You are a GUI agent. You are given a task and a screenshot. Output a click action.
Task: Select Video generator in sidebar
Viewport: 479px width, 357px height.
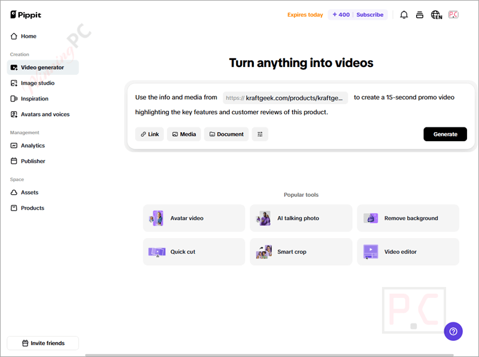43,68
